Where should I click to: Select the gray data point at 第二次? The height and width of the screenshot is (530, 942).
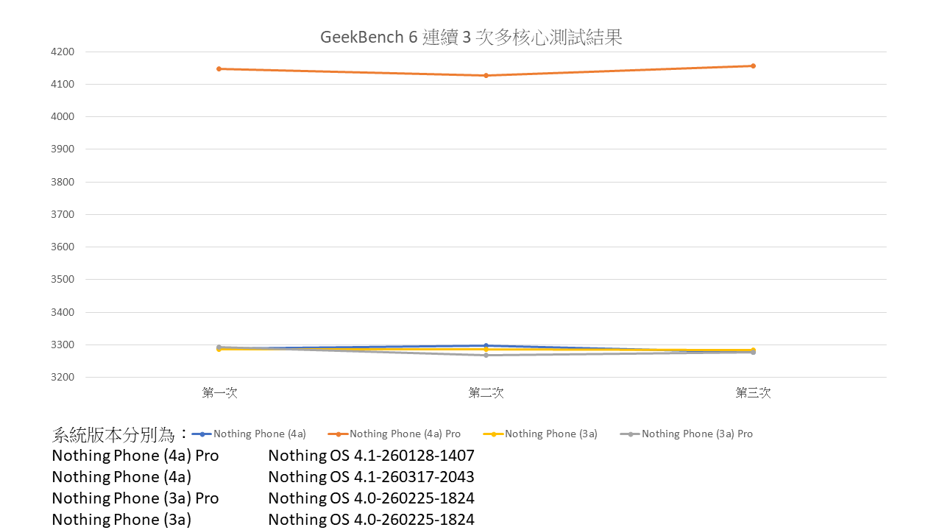(x=486, y=355)
